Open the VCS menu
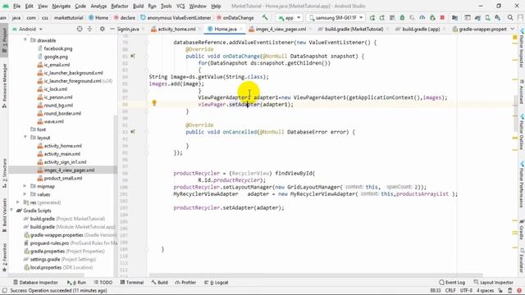Viewport: 525px width, 295px height. (x=180, y=6)
